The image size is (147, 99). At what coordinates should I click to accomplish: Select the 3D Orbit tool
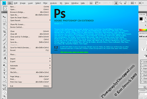4,89
